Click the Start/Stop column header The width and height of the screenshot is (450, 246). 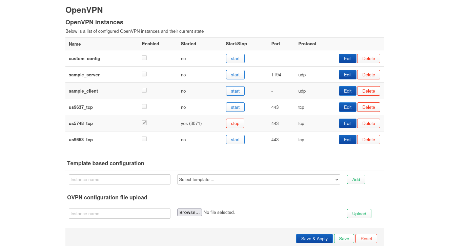[237, 44]
